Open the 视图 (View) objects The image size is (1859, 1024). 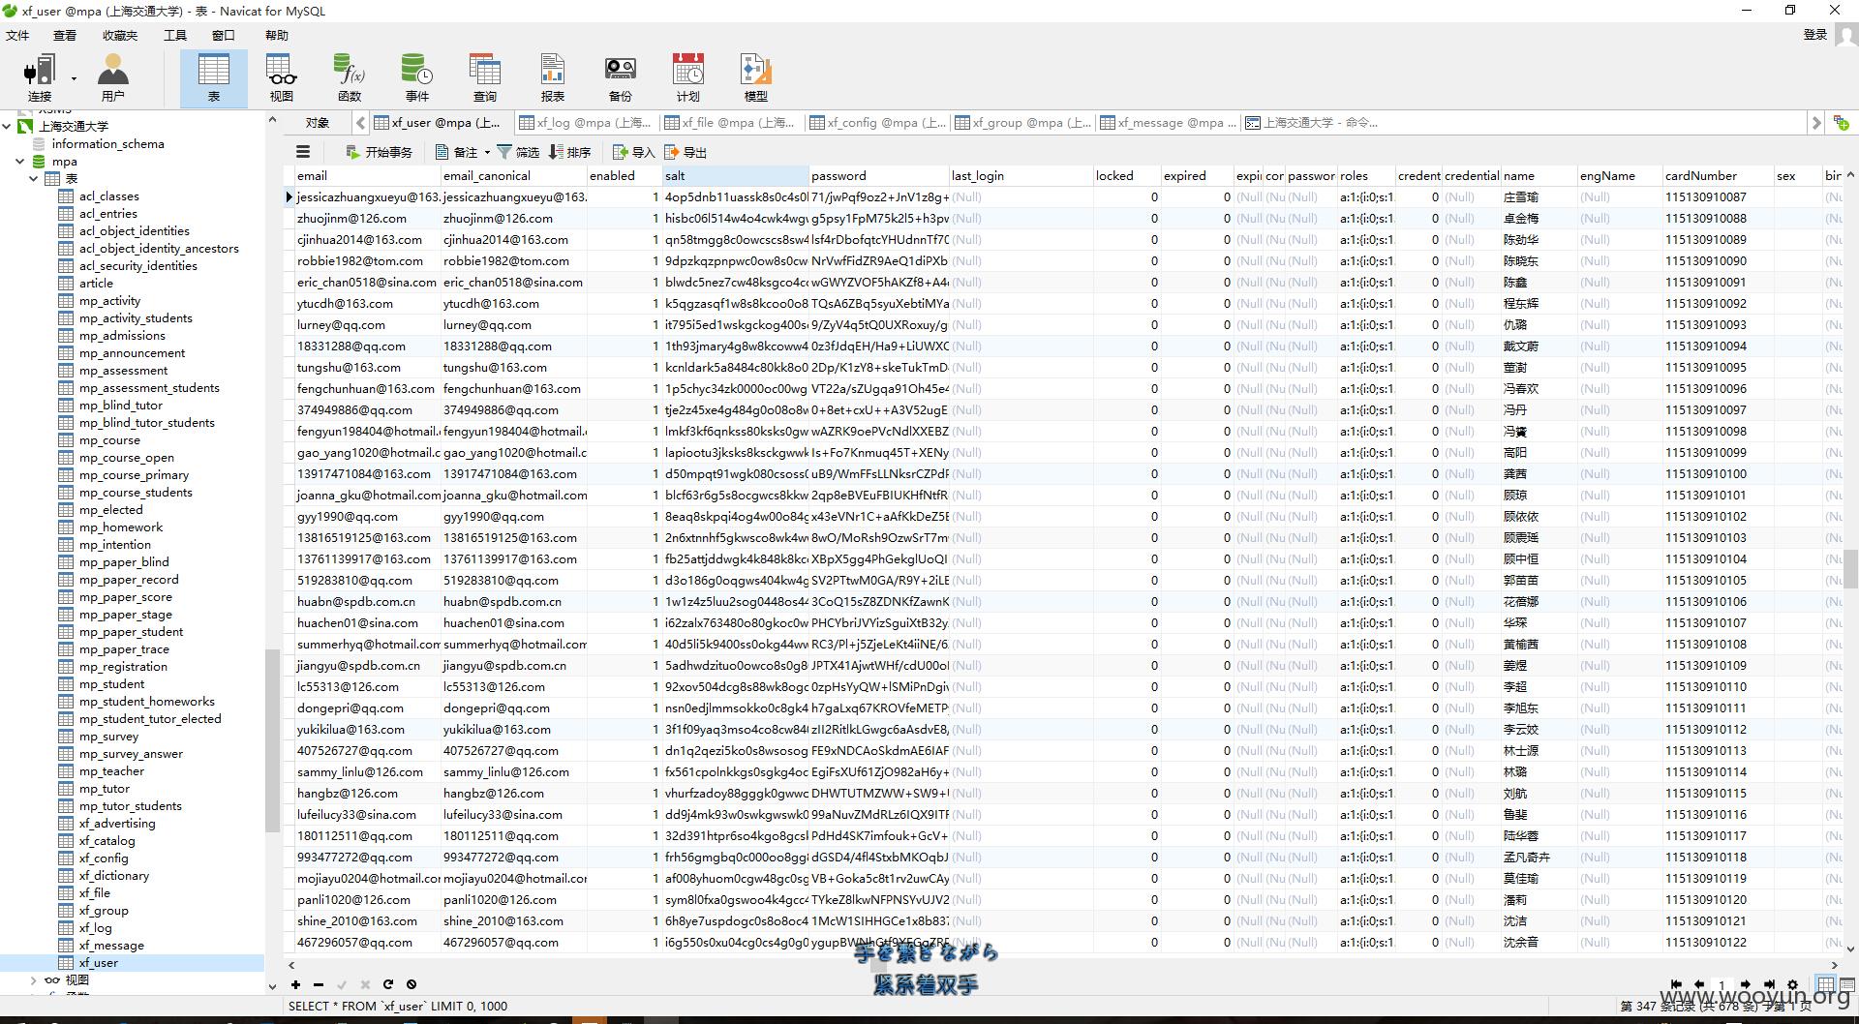tap(282, 77)
